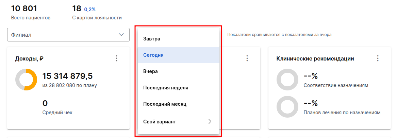Click the Всего пациентов label
The width and height of the screenshot is (397, 138).
[x=31, y=18]
